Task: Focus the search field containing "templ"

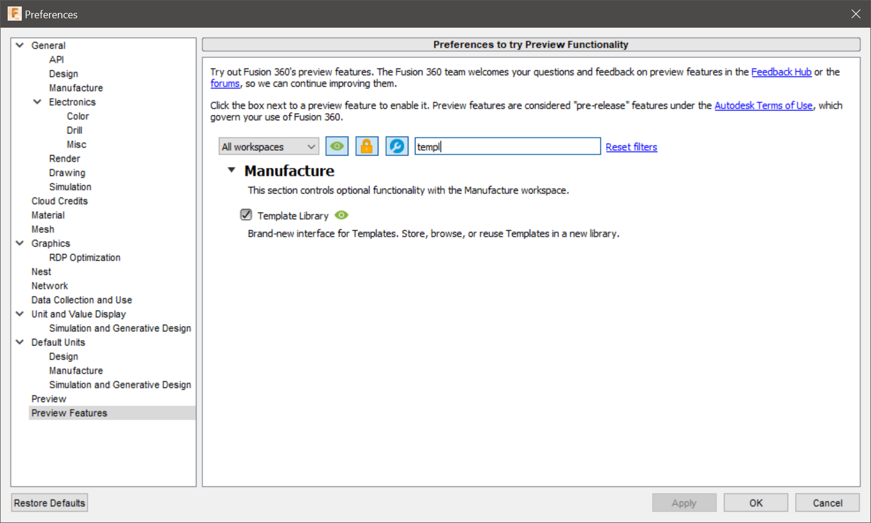Action: [x=507, y=146]
